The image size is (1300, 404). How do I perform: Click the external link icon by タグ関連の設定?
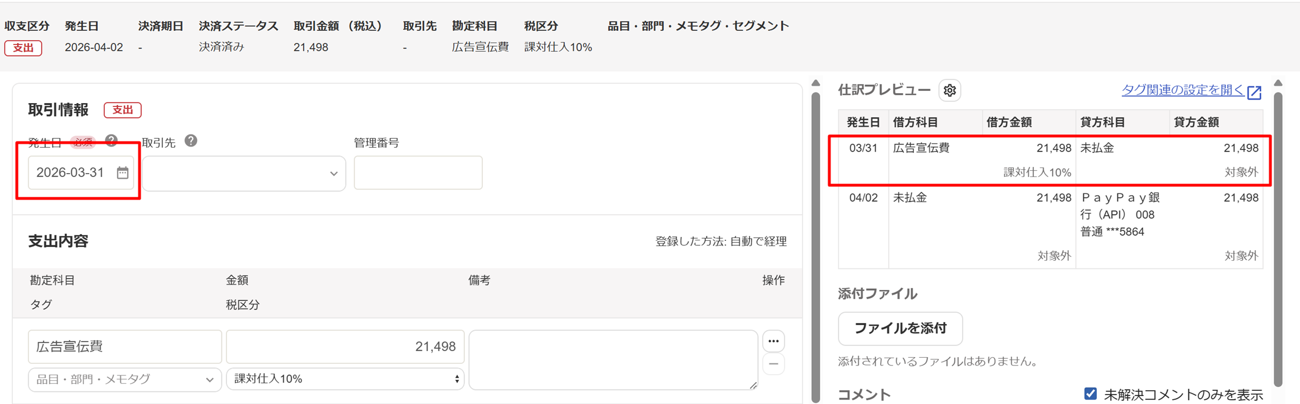1254,92
